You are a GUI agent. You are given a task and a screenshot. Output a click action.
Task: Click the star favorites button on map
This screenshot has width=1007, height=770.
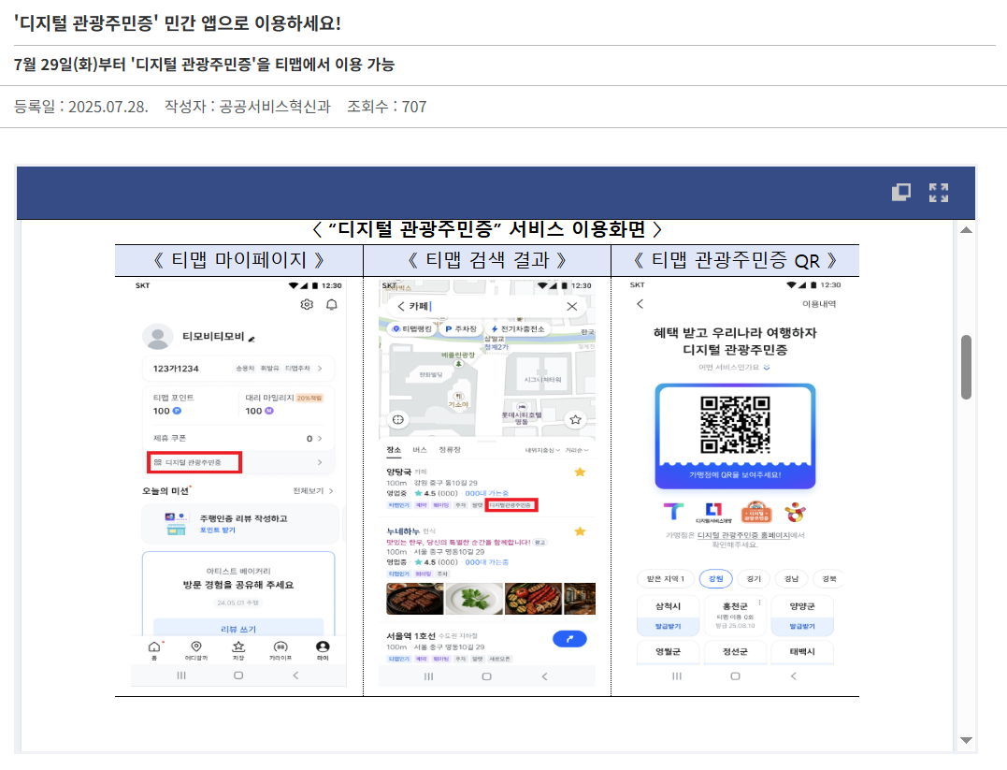pos(575,420)
